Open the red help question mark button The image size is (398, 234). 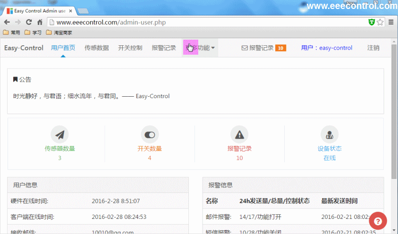pyautogui.click(x=378, y=221)
